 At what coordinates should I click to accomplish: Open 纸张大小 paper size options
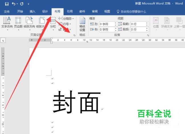[x=42, y=24]
